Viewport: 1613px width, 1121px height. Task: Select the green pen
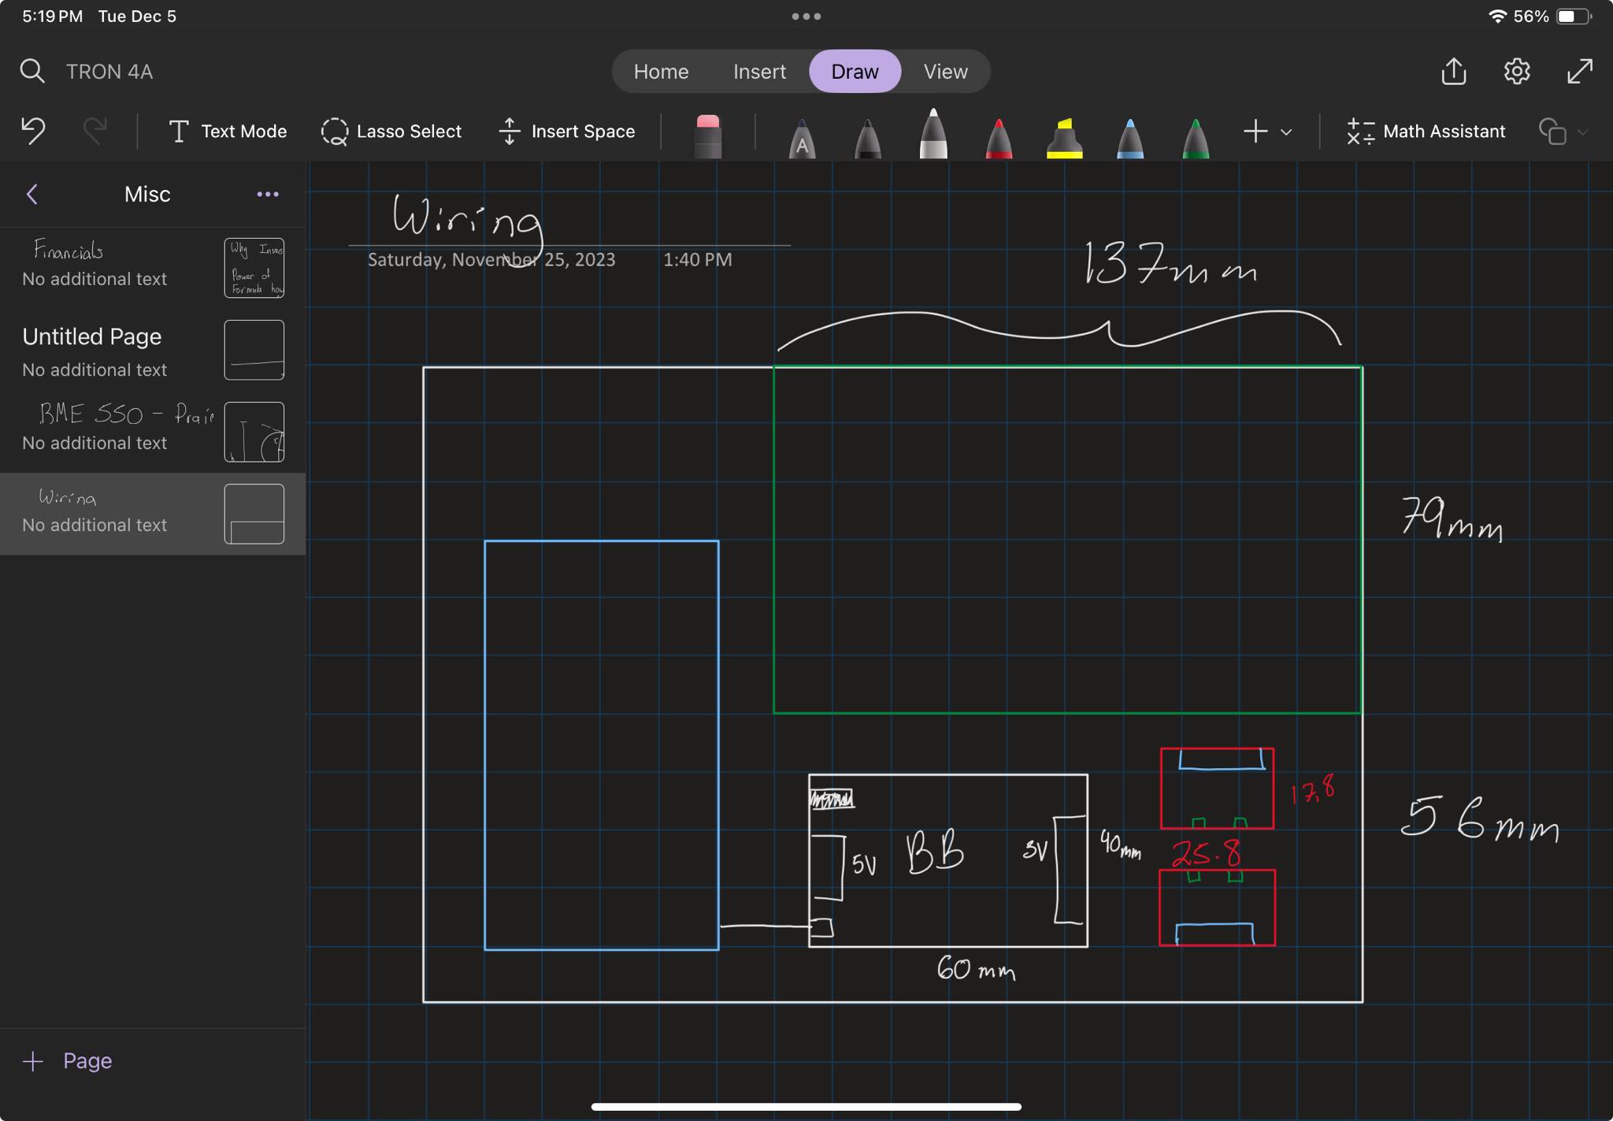pyautogui.click(x=1195, y=137)
